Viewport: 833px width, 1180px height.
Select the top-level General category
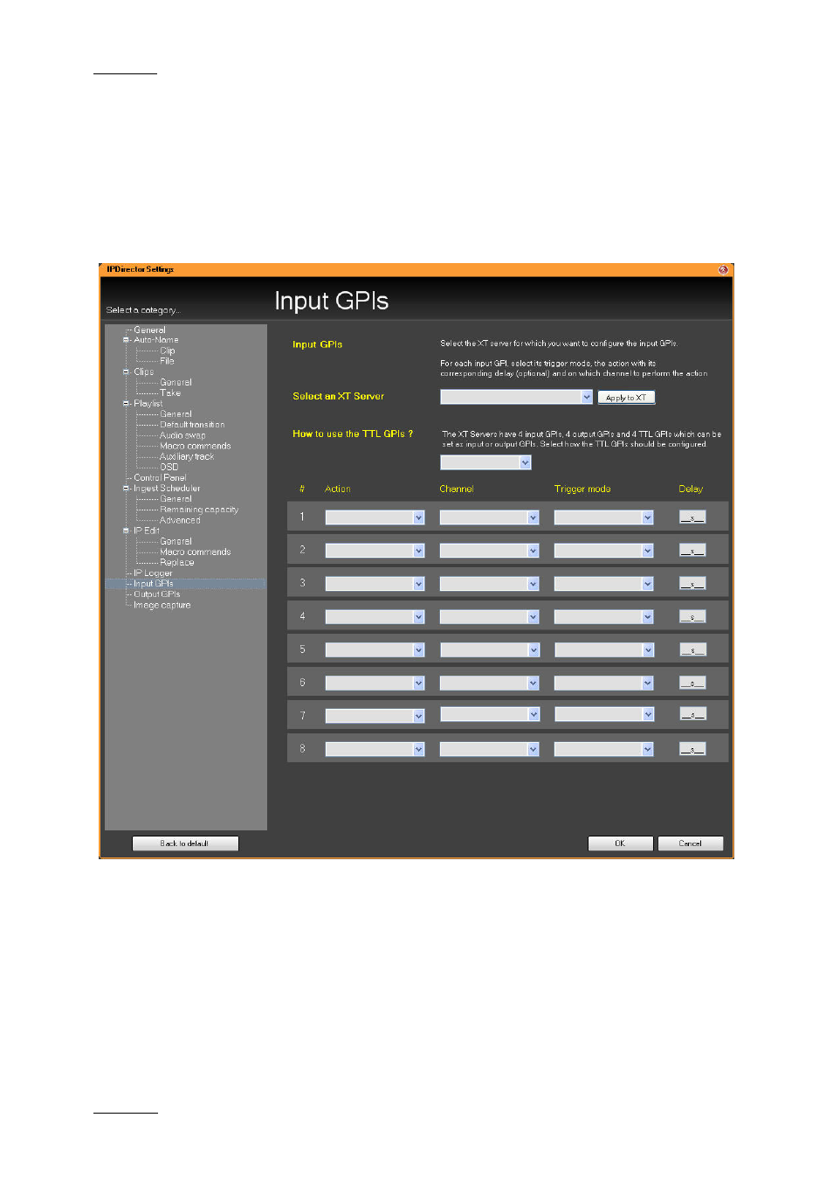149,330
